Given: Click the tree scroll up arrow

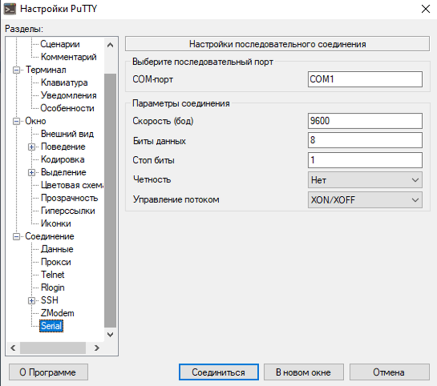Looking at the screenshot, I should (110, 45).
